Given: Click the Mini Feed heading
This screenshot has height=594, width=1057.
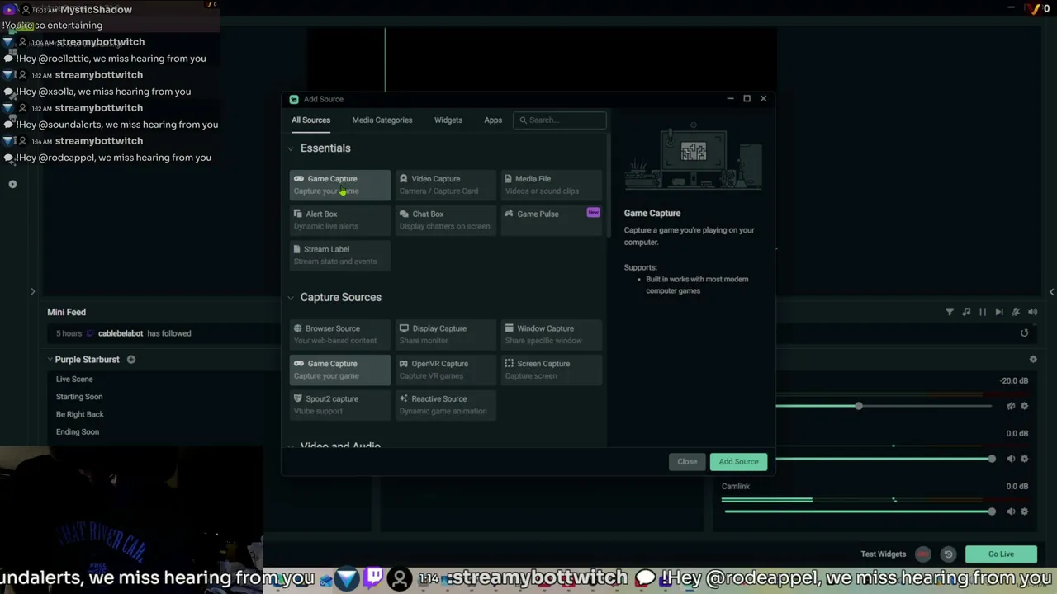Looking at the screenshot, I should (x=66, y=312).
